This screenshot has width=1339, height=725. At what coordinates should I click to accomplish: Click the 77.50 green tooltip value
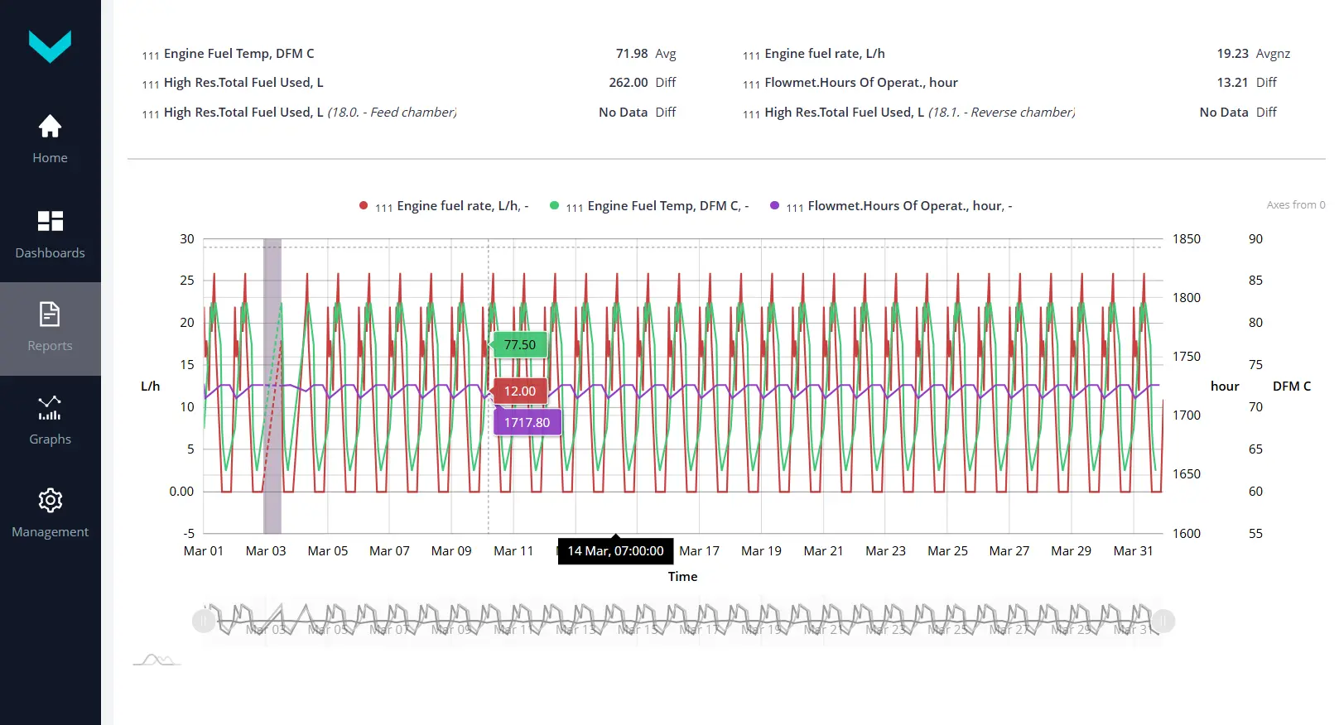click(520, 345)
